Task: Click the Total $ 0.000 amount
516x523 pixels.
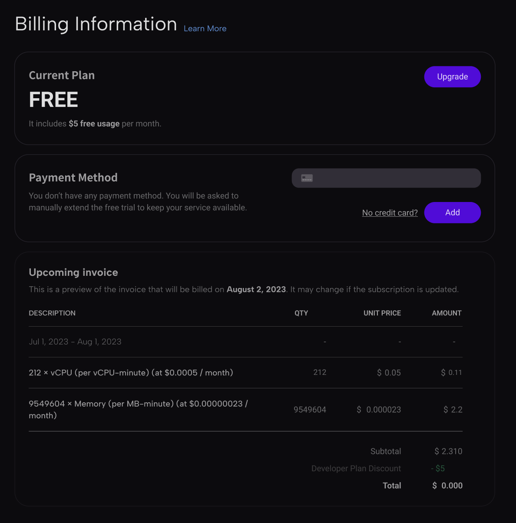Action: pos(447,486)
